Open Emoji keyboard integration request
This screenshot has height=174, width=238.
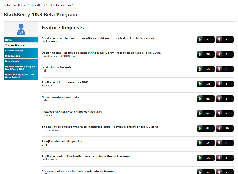(x=62, y=141)
